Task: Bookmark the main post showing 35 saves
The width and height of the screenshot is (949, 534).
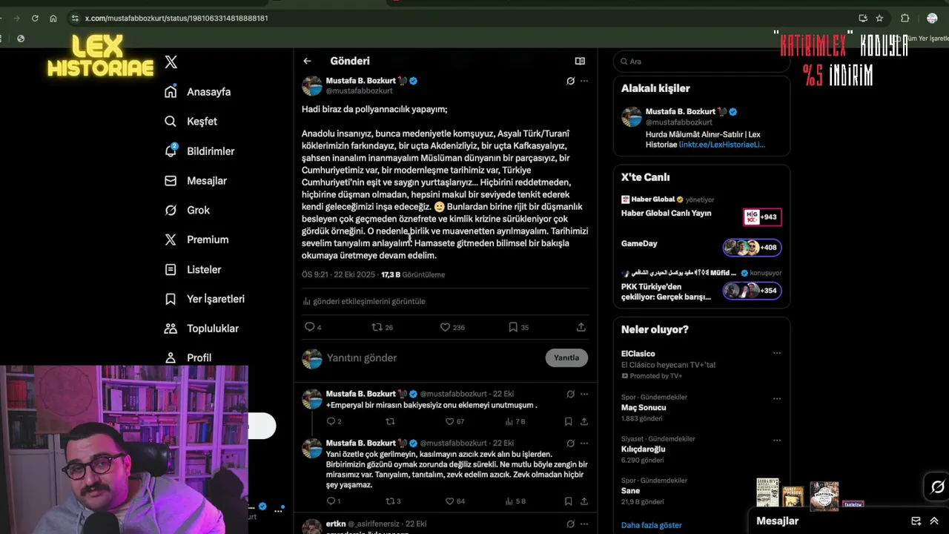Action: click(513, 327)
